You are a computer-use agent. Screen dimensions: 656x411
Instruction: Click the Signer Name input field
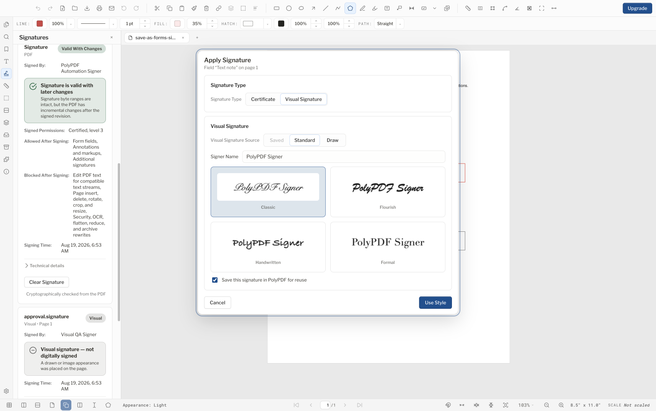click(344, 157)
